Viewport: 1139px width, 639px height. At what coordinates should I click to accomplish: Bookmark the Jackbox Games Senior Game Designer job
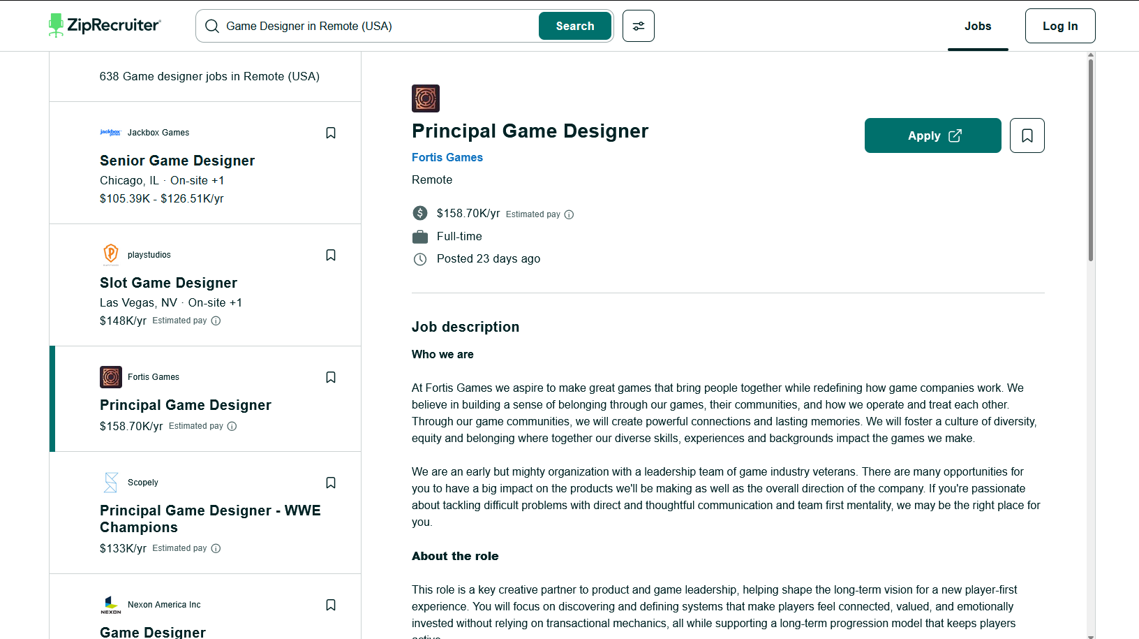point(331,133)
